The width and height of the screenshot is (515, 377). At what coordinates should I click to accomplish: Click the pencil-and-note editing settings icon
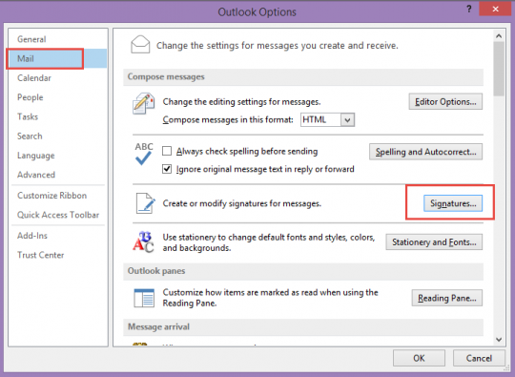click(x=143, y=103)
